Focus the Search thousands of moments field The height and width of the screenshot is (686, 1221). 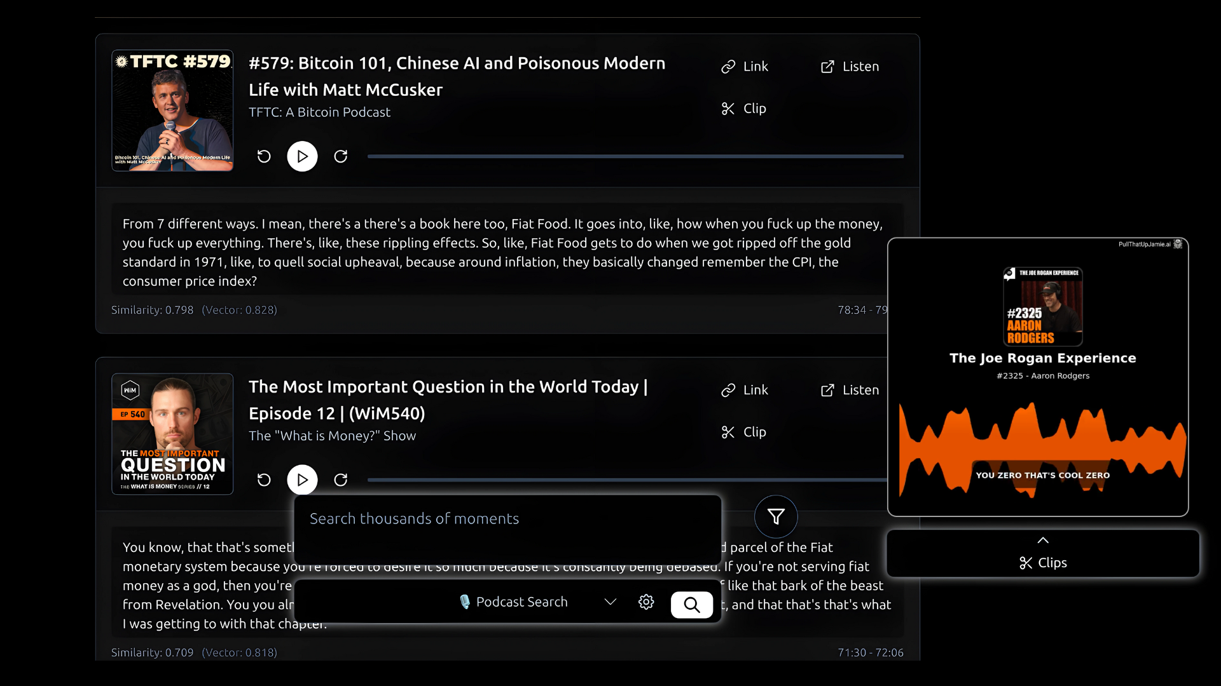click(x=507, y=530)
